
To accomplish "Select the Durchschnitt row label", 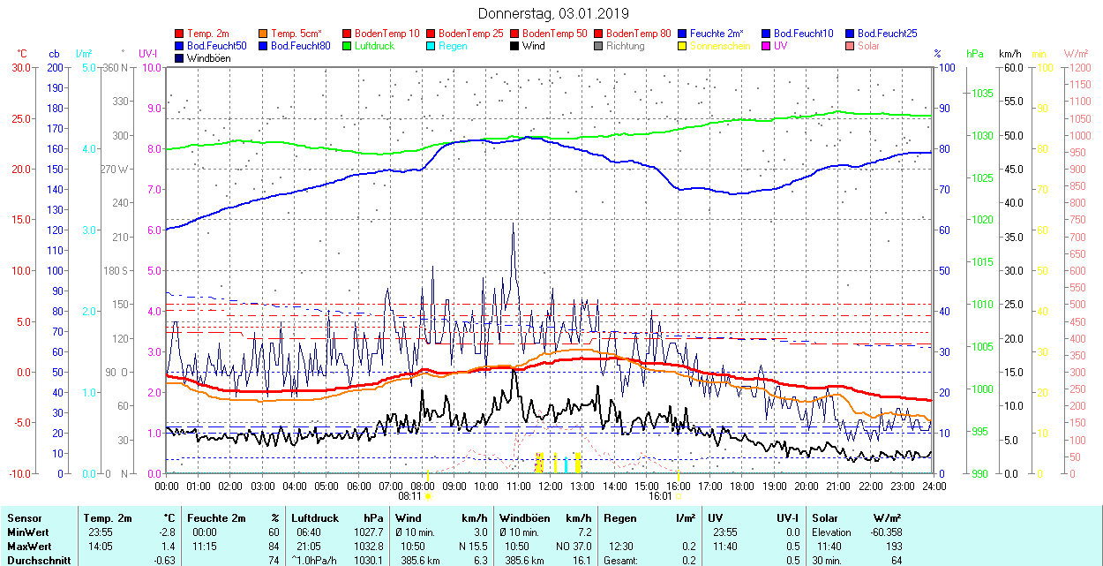I will [35, 560].
